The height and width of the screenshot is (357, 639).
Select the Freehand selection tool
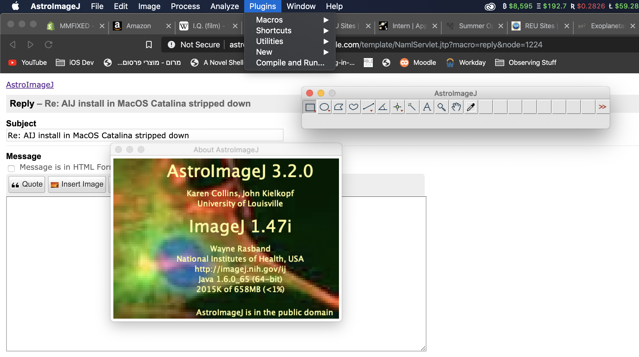click(x=354, y=107)
